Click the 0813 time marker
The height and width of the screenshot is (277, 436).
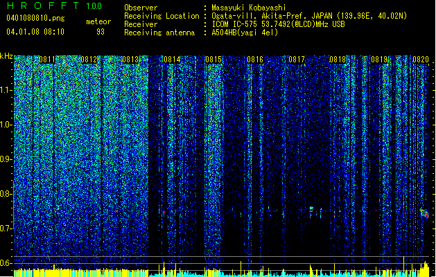coord(130,60)
